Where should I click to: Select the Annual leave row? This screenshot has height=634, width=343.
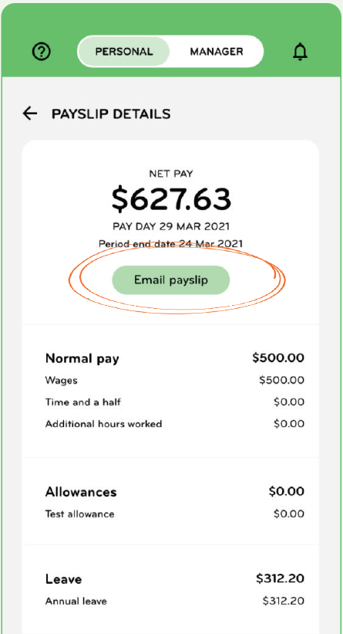pyautogui.click(x=175, y=602)
